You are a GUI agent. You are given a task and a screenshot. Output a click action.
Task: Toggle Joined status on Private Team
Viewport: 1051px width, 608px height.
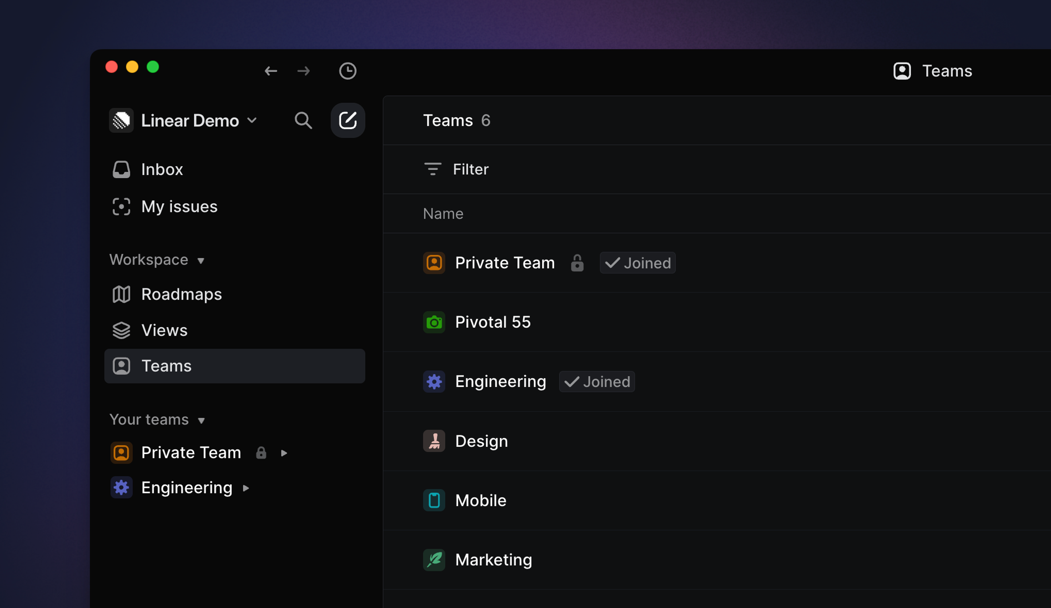click(x=638, y=263)
